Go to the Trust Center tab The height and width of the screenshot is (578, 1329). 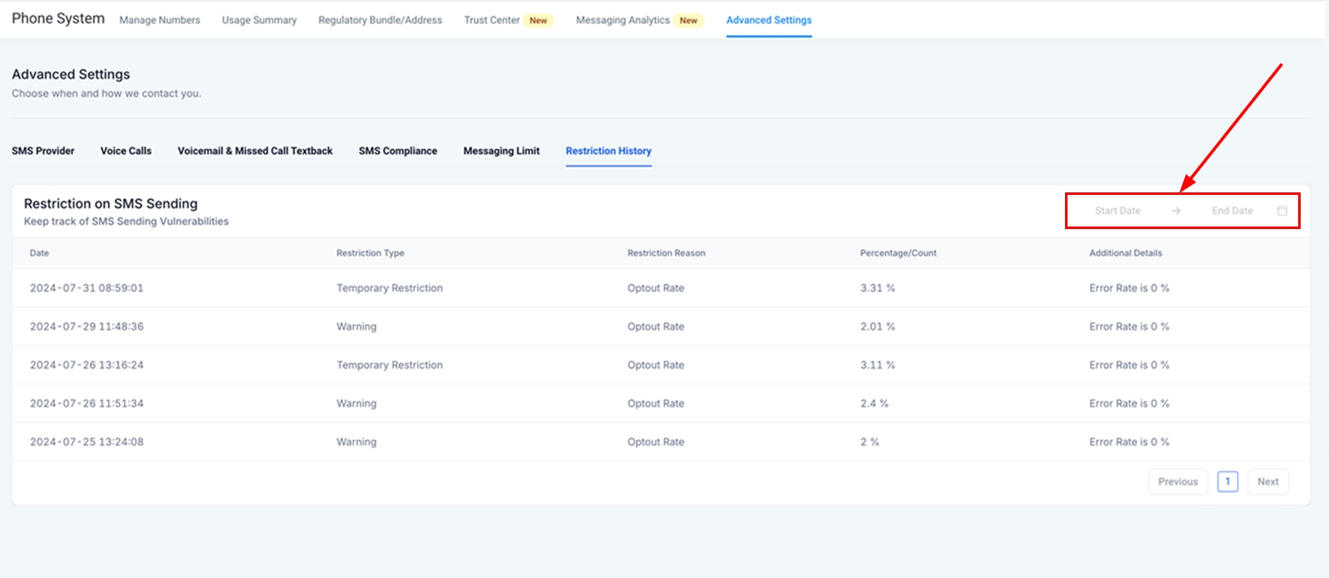[x=492, y=20]
